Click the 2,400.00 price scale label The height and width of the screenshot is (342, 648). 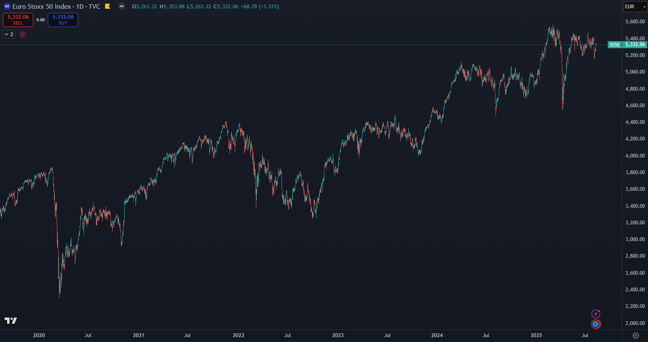coord(635,290)
